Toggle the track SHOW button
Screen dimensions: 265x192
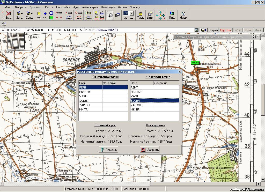click(69, 18)
